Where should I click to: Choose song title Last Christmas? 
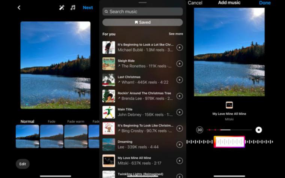129,77
